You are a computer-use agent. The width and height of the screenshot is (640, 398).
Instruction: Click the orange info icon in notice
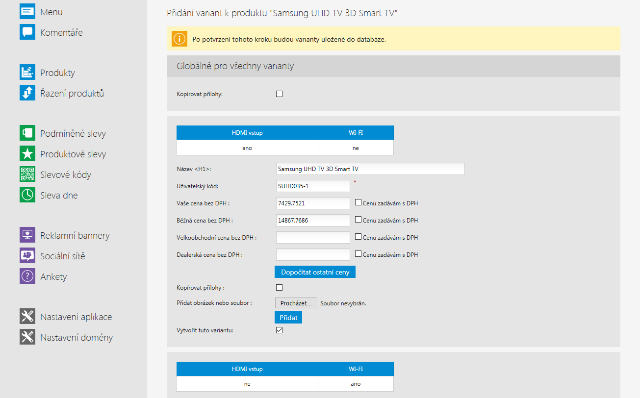pyautogui.click(x=179, y=38)
